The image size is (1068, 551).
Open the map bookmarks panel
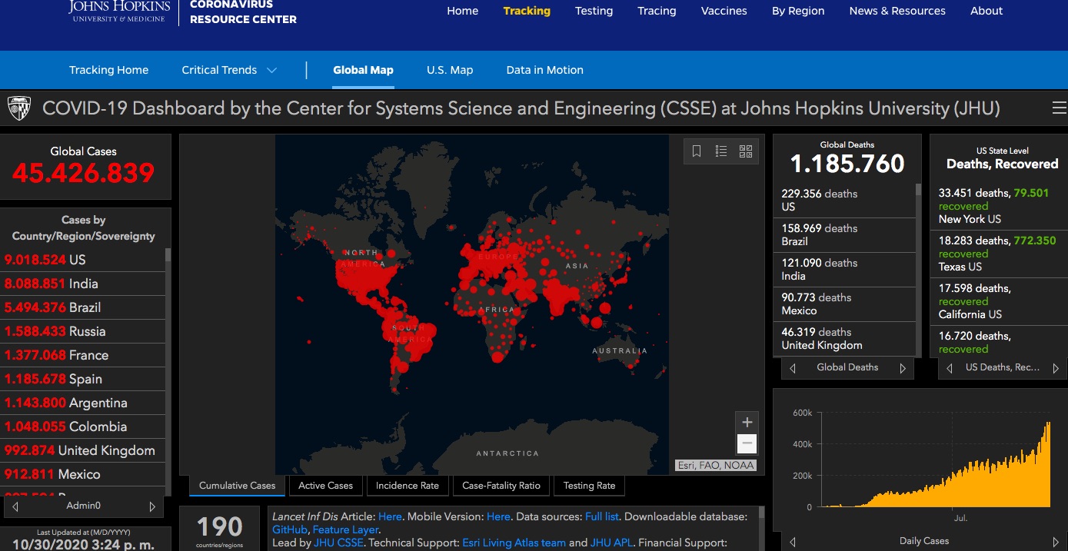697,151
